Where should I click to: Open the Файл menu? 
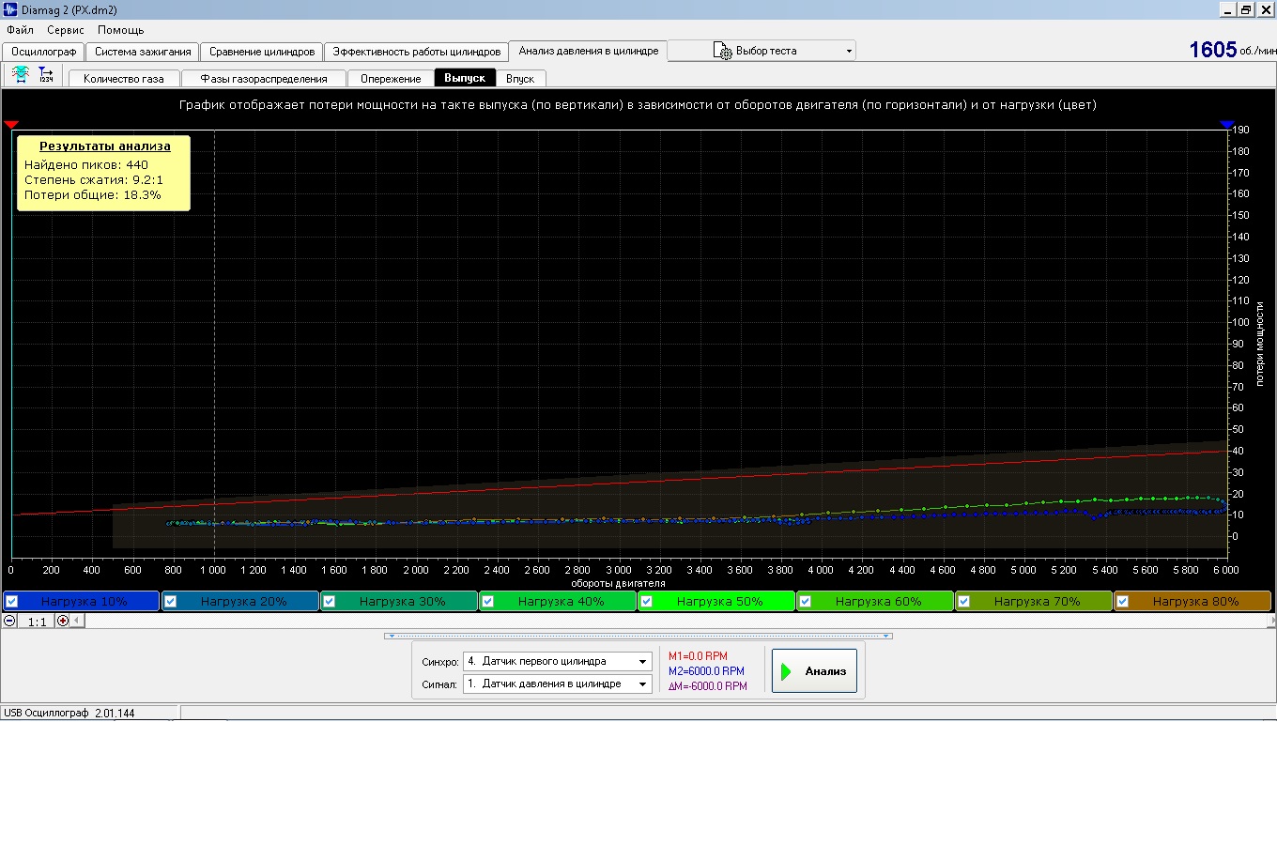pyautogui.click(x=20, y=30)
